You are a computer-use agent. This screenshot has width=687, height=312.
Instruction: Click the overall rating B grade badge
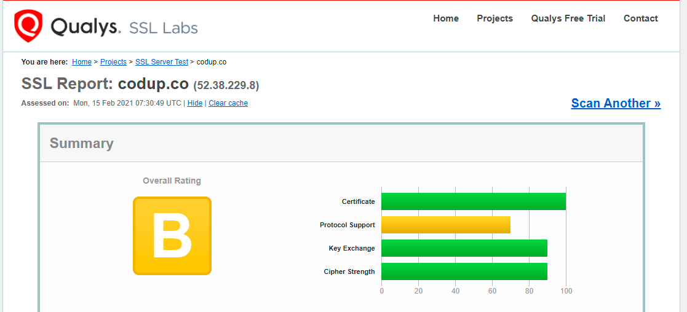[x=172, y=236]
